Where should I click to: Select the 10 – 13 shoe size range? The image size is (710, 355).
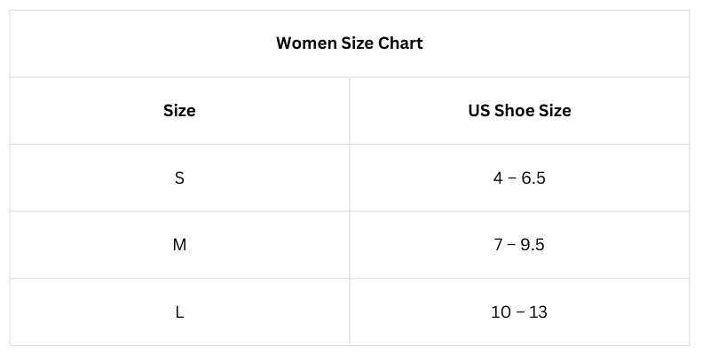(x=519, y=312)
